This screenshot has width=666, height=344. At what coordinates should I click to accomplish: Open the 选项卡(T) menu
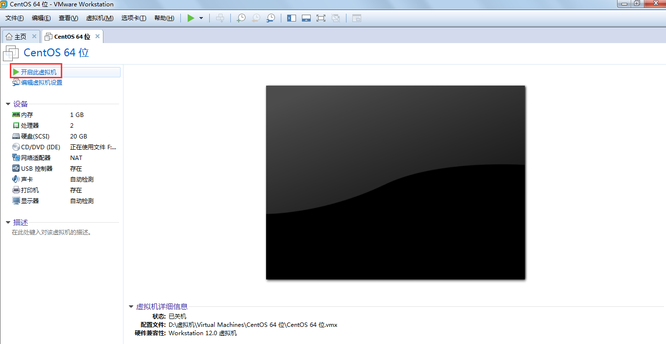click(134, 18)
